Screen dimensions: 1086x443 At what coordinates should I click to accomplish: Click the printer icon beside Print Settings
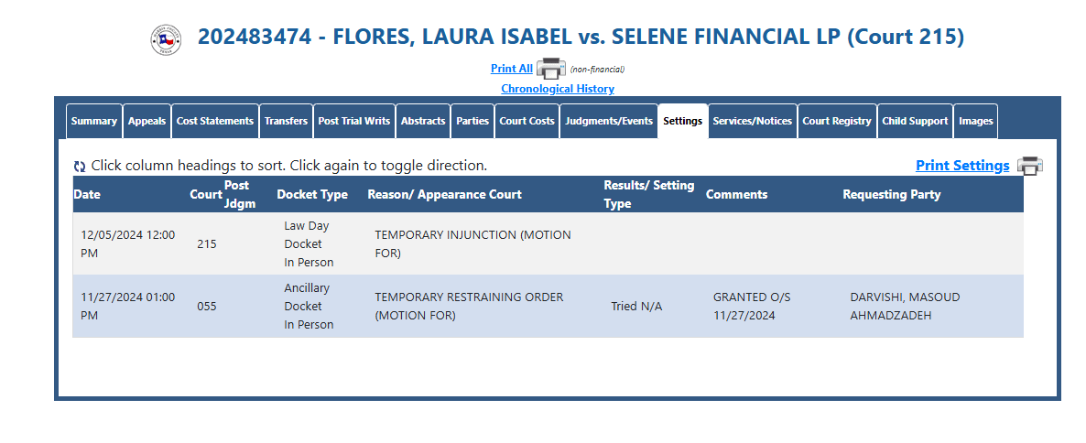pos(1030,167)
